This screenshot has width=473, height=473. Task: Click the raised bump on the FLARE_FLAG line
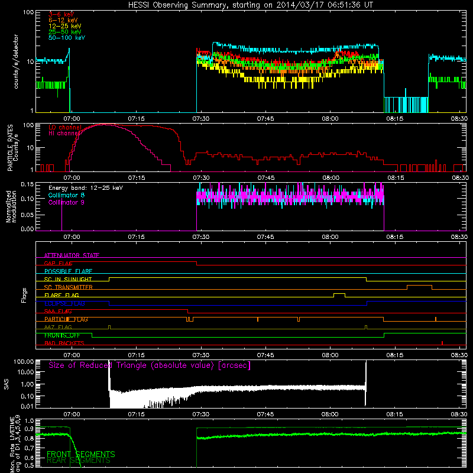(339, 294)
